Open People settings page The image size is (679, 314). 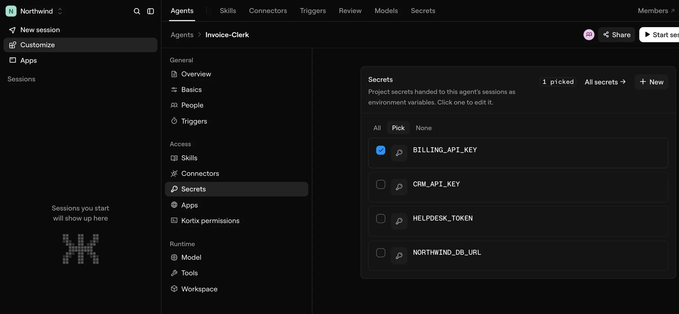click(x=237, y=105)
